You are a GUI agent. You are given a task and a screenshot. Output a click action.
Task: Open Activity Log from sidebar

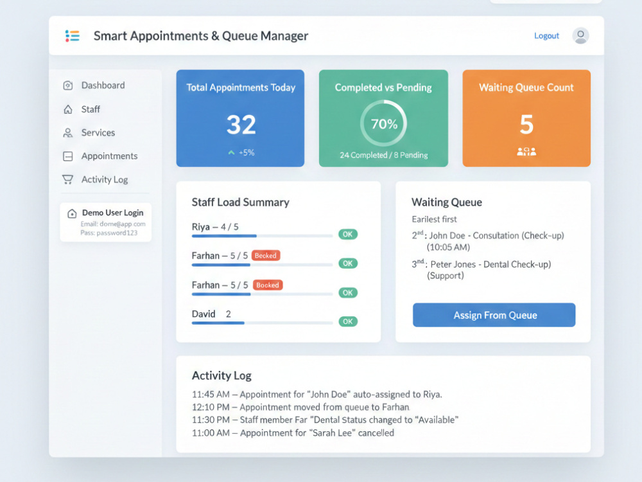[x=105, y=179]
